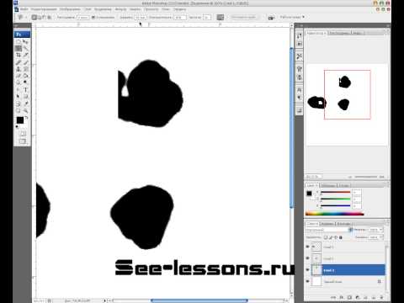Hide the blue-highlighted selected layer
404x303 pixels.
click(x=307, y=270)
